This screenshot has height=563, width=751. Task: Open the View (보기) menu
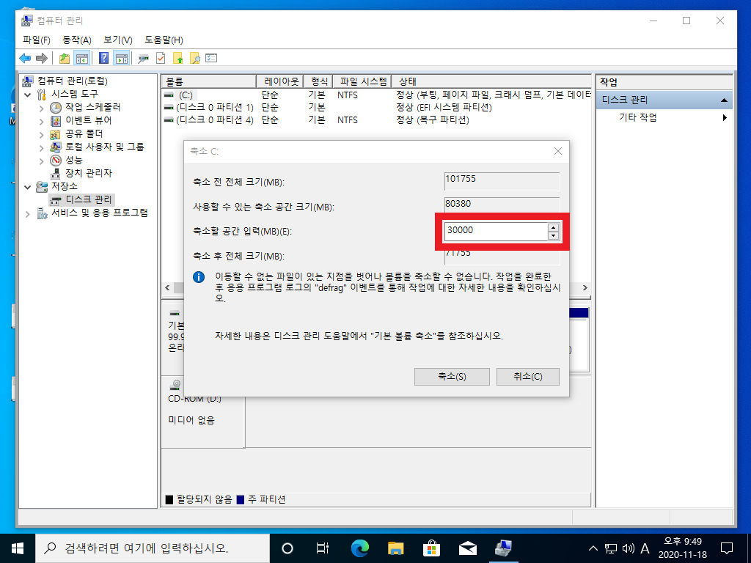click(x=117, y=40)
